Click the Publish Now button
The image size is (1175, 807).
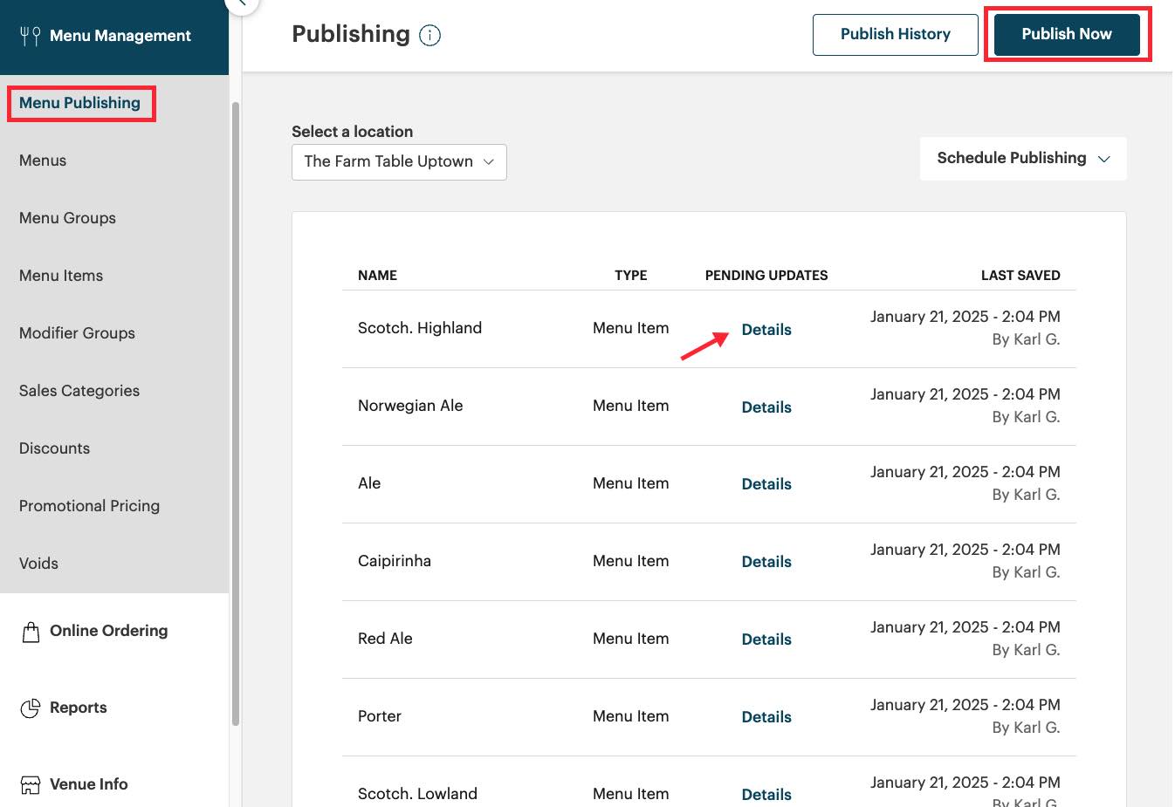(x=1066, y=34)
